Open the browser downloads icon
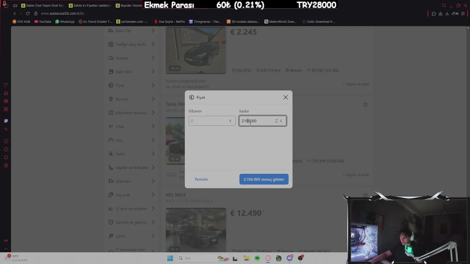Image resolution: width=470 pixels, height=264 pixels. [447, 14]
